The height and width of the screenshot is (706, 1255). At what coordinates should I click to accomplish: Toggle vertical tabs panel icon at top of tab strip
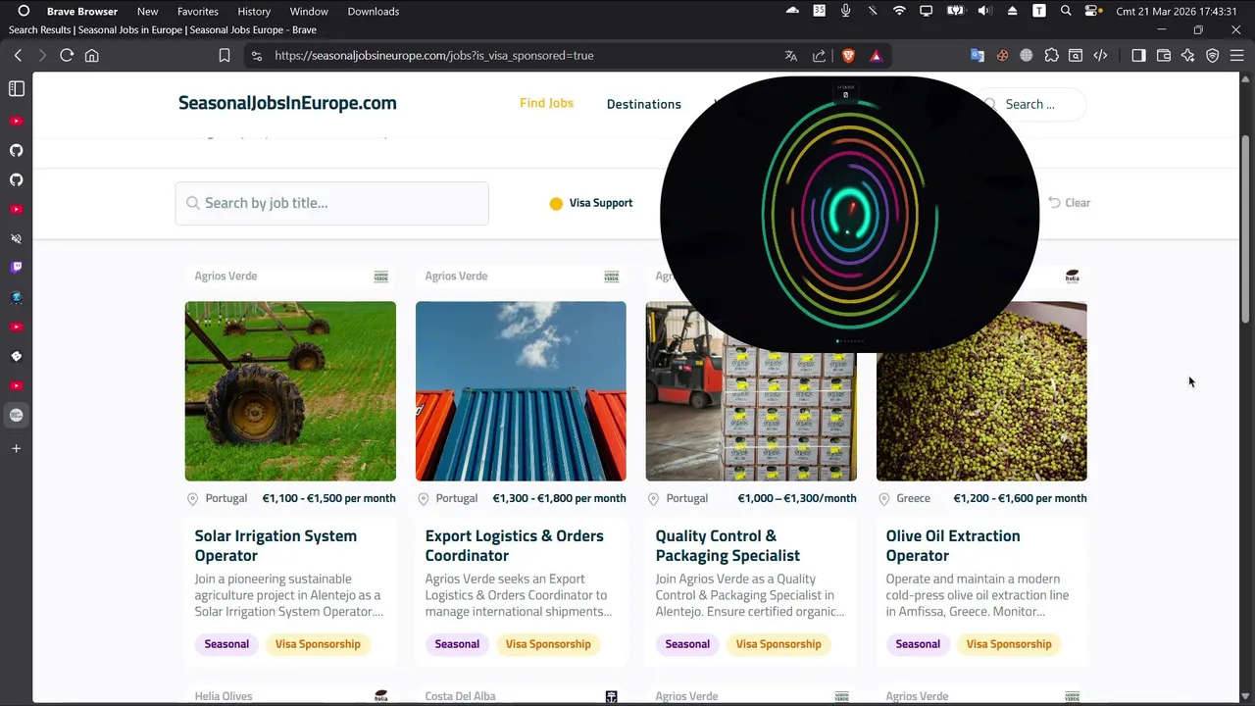point(17,89)
